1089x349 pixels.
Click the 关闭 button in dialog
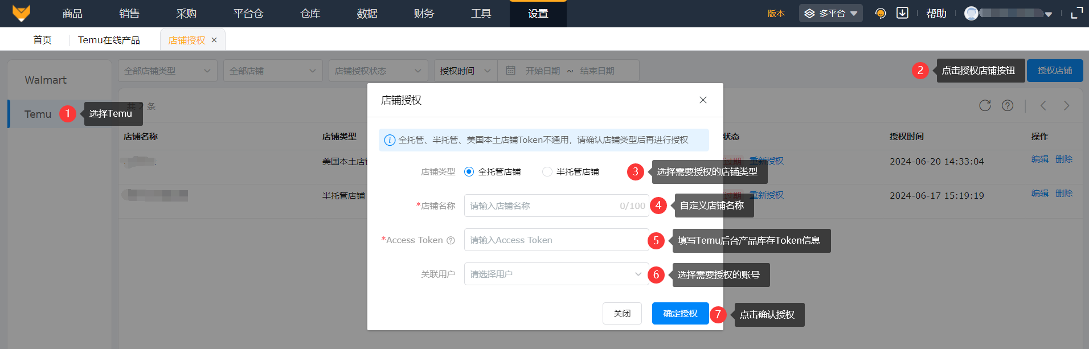(622, 313)
